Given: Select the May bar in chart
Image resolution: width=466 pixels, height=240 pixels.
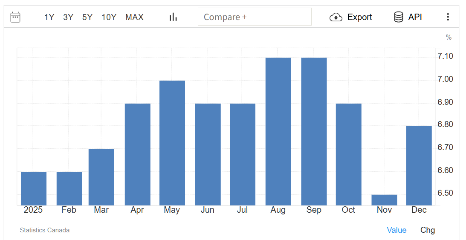Looking at the screenshot, I should (x=172, y=143).
